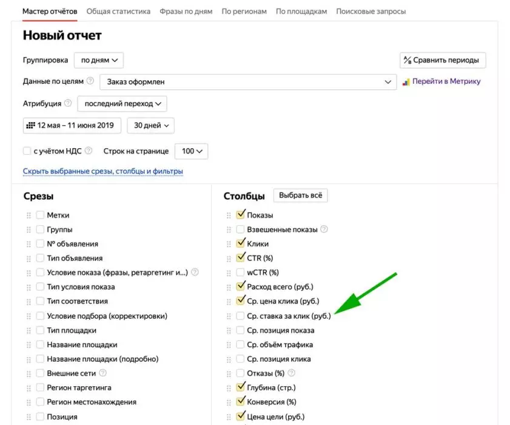Viewport: 510px width, 425px height.
Task: Uncheck the Показы column checkbox
Action: coord(240,214)
